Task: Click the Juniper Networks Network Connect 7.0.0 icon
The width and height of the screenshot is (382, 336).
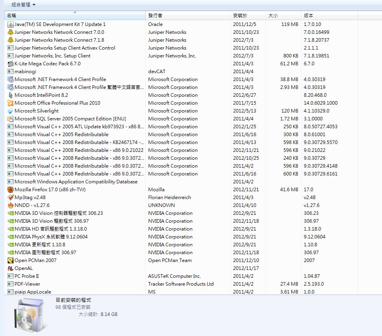Action: tap(11, 32)
